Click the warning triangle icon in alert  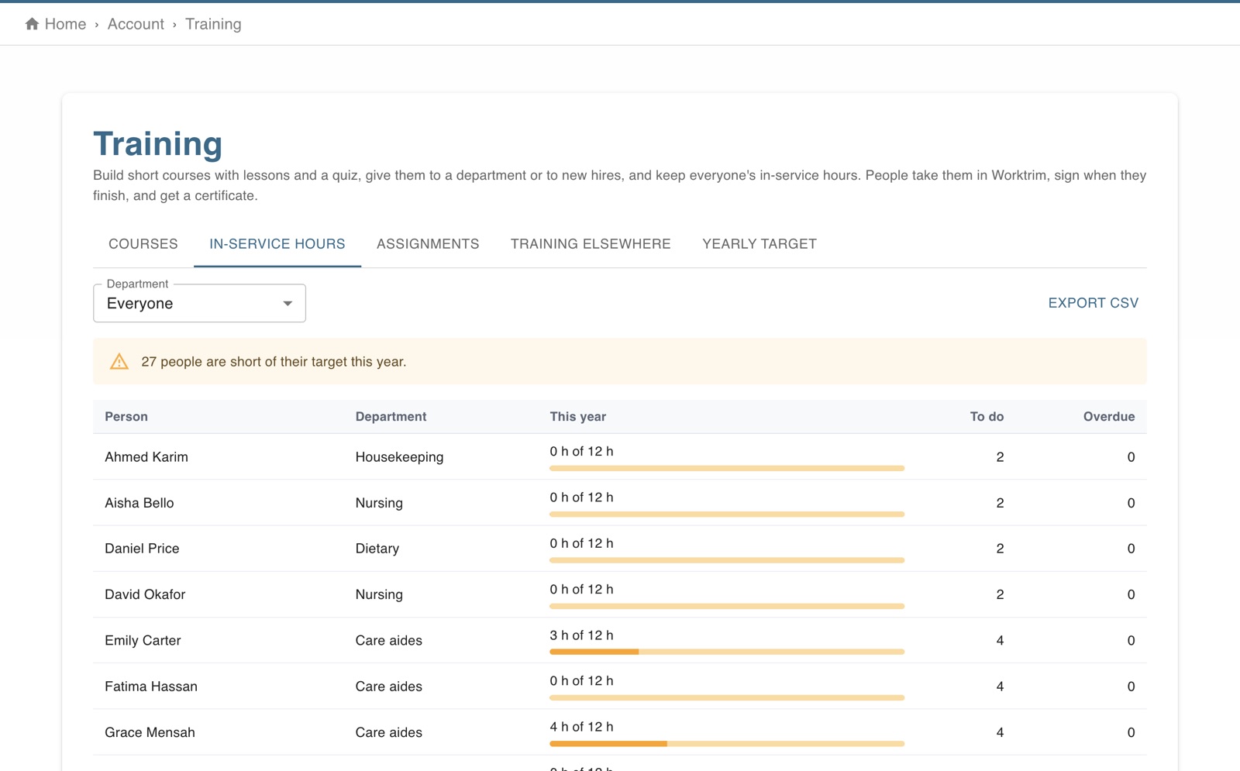click(119, 361)
